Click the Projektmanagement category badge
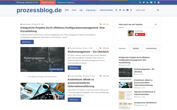The height and width of the screenshot is (110, 177). pos(56,69)
